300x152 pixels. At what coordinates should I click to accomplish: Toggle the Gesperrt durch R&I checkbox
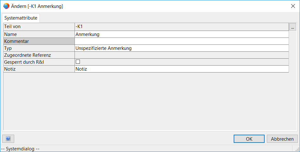click(x=78, y=62)
